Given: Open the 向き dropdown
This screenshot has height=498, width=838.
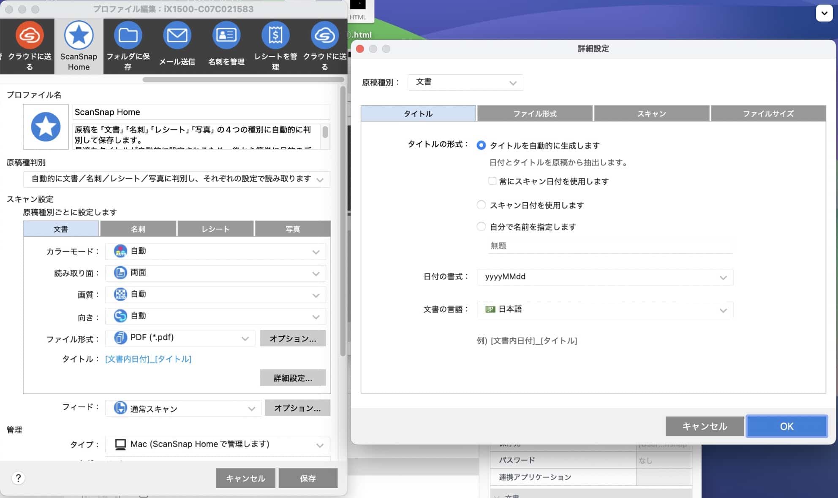Looking at the screenshot, I should [x=215, y=316].
